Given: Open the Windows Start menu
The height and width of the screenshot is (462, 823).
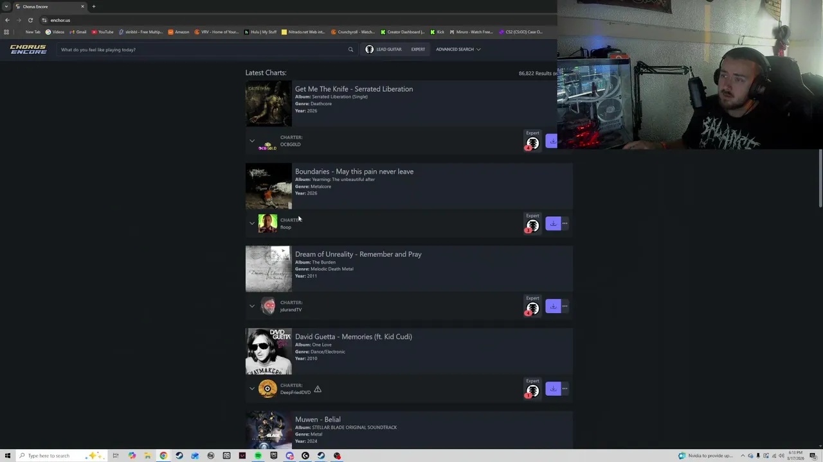Looking at the screenshot, I should click(8, 456).
